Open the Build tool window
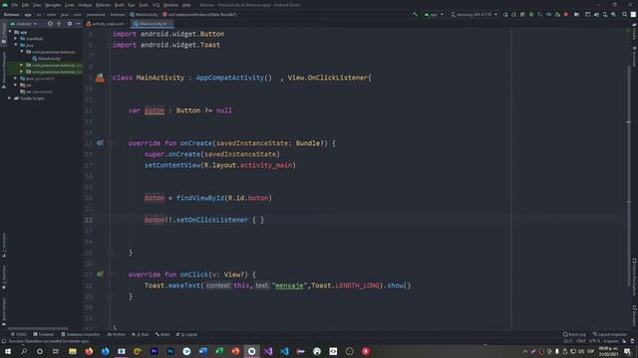 162,334
